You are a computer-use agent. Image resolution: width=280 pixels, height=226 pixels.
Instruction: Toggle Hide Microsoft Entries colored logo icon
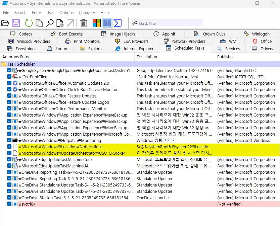[x=97, y=23]
